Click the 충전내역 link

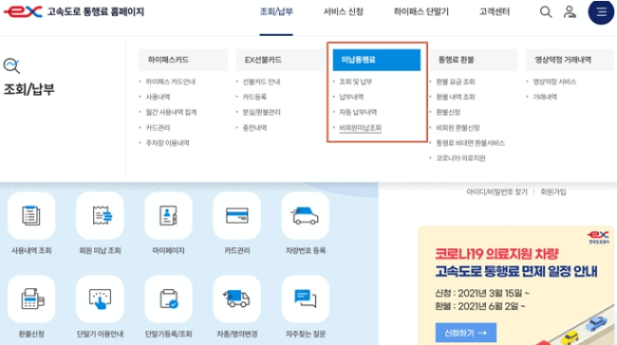coord(254,128)
